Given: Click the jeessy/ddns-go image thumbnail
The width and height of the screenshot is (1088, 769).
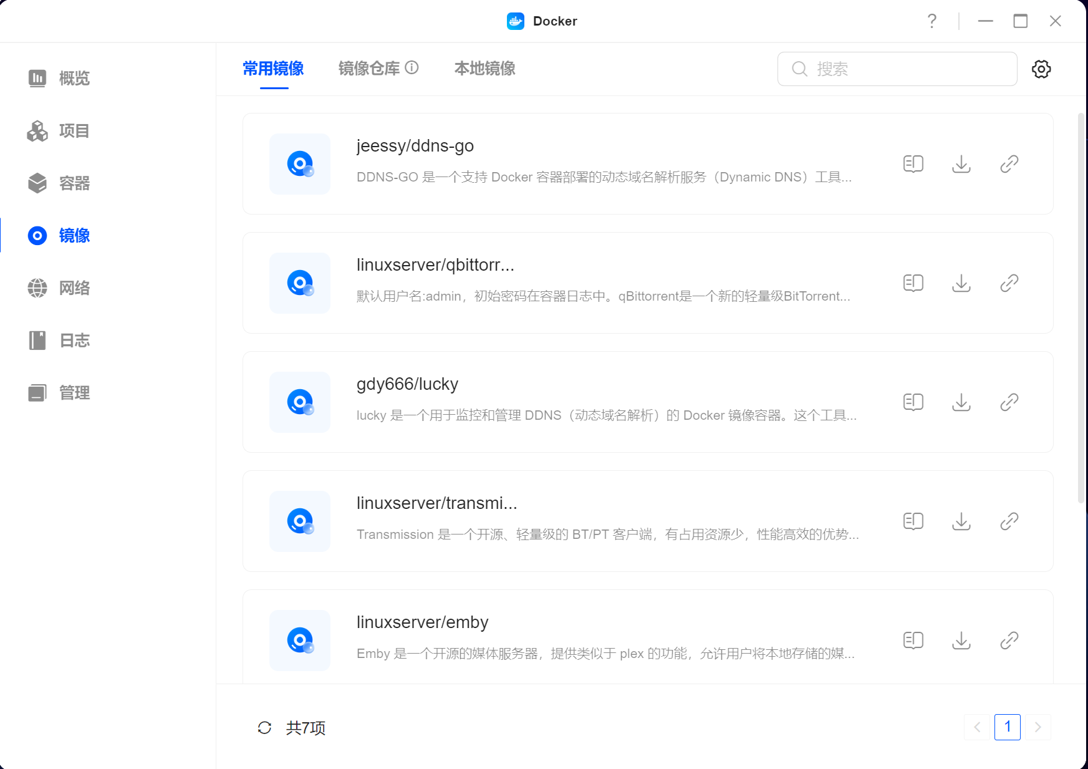Looking at the screenshot, I should [x=300, y=164].
